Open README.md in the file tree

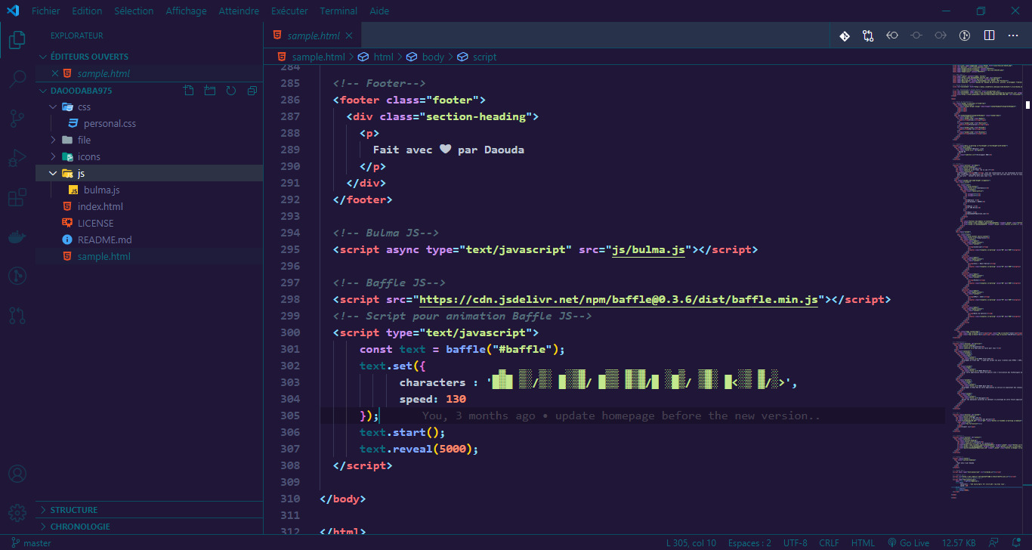point(150,240)
